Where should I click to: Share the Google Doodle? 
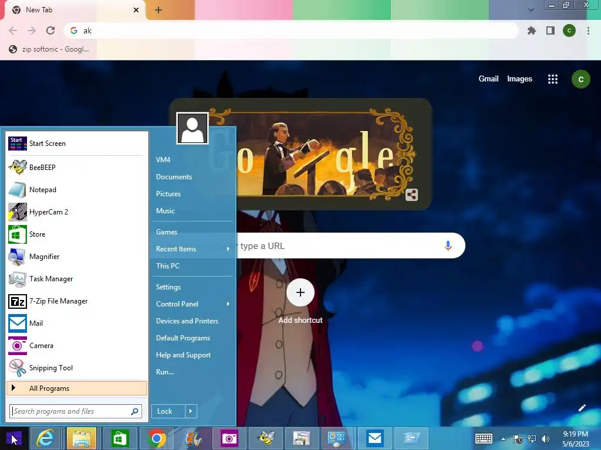tap(411, 195)
